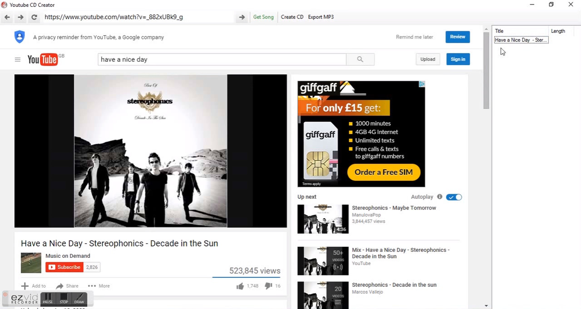
Task: Click the page vertical scrollbar thumb
Action: click(x=486, y=70)
